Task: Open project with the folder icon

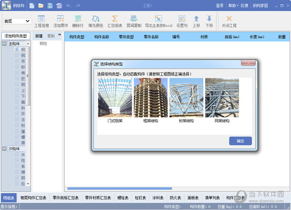Action: click(41, 6)
